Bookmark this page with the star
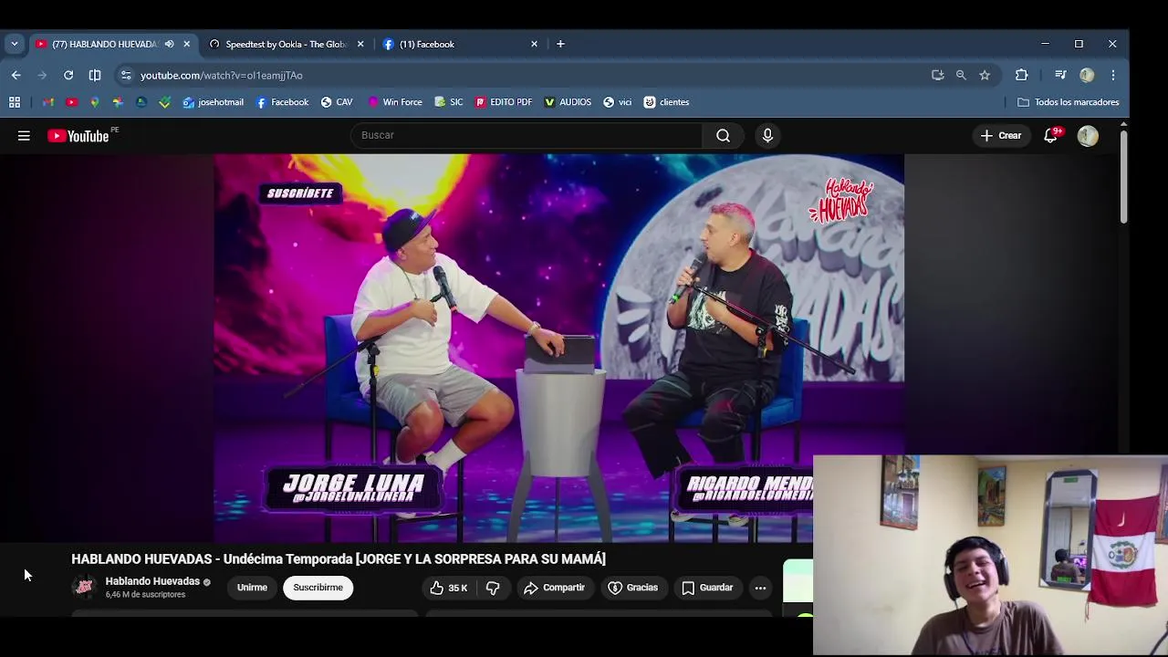Screen dimensions: 1168x657 (x=985, y=75)
